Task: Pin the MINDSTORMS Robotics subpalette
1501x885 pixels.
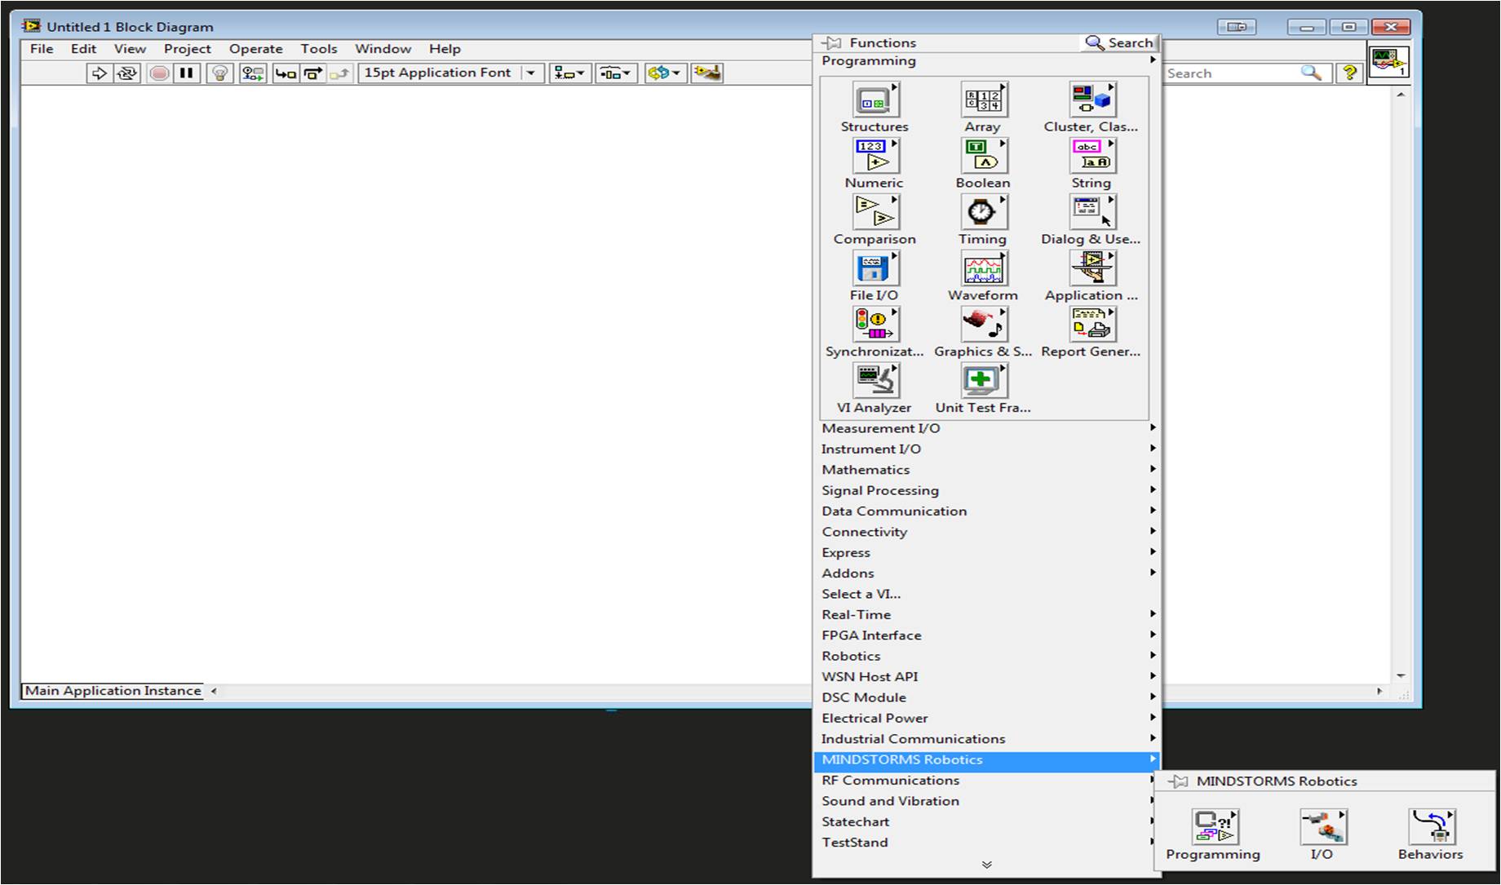Action: (x=1177, y=781)
